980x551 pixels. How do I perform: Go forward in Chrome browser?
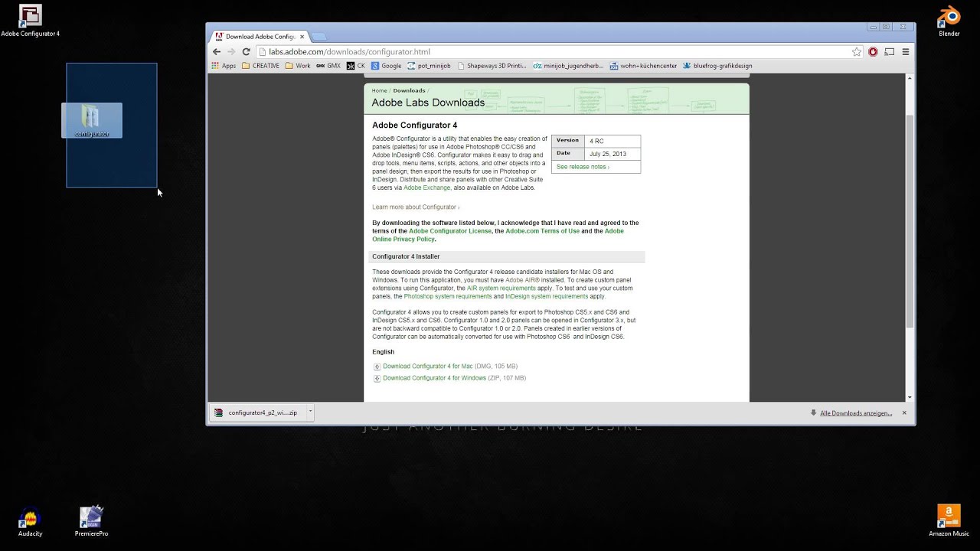231,52
